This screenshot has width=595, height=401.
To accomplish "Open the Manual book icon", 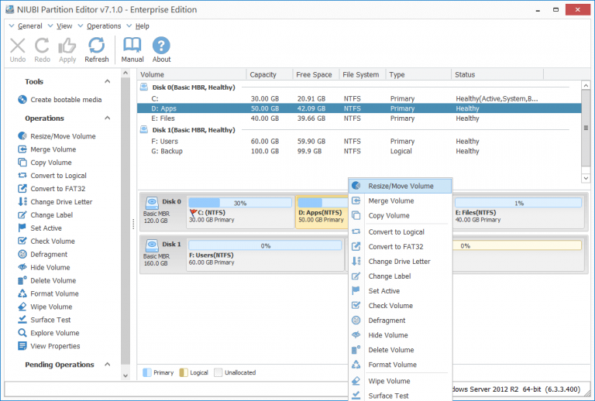I will [x=132, y=46].
